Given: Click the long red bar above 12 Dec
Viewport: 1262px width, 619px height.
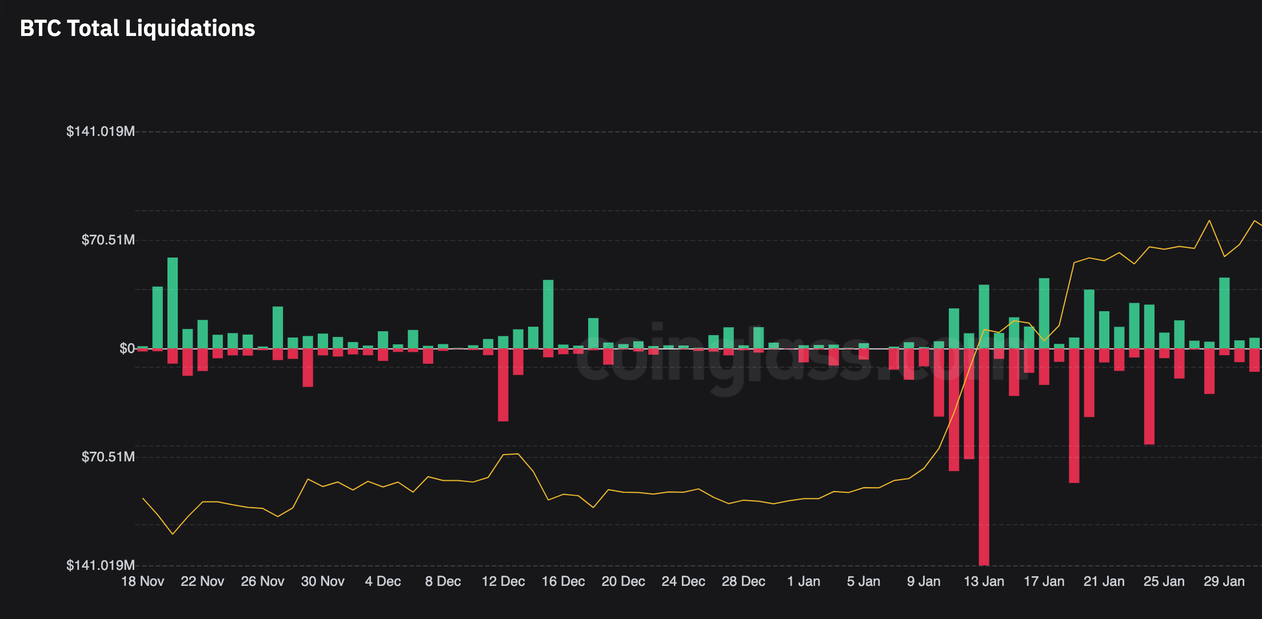Looking at the screenshot, I should [x=503, y=385].
